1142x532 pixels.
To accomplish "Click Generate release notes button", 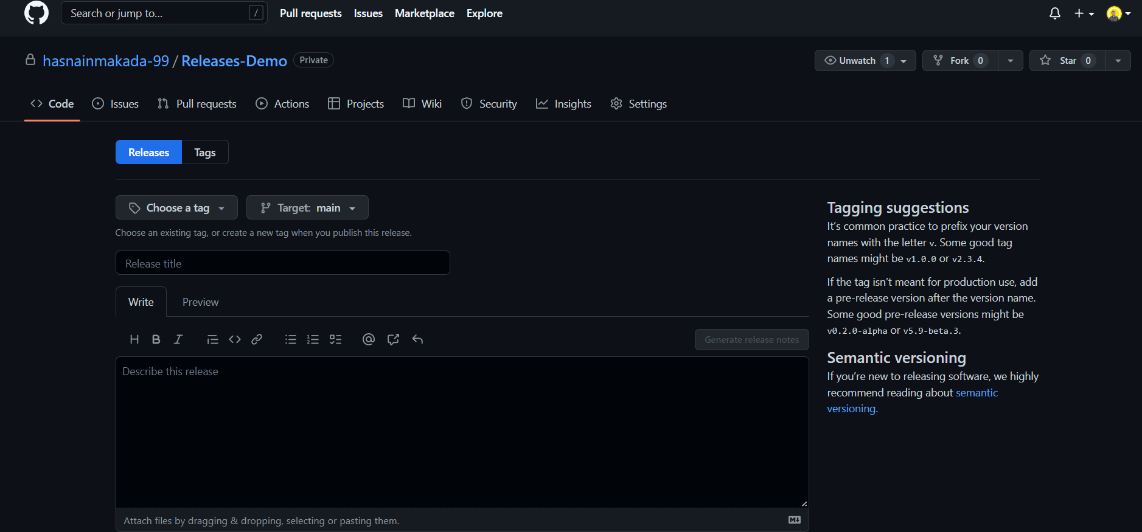I will pos(752,339).
